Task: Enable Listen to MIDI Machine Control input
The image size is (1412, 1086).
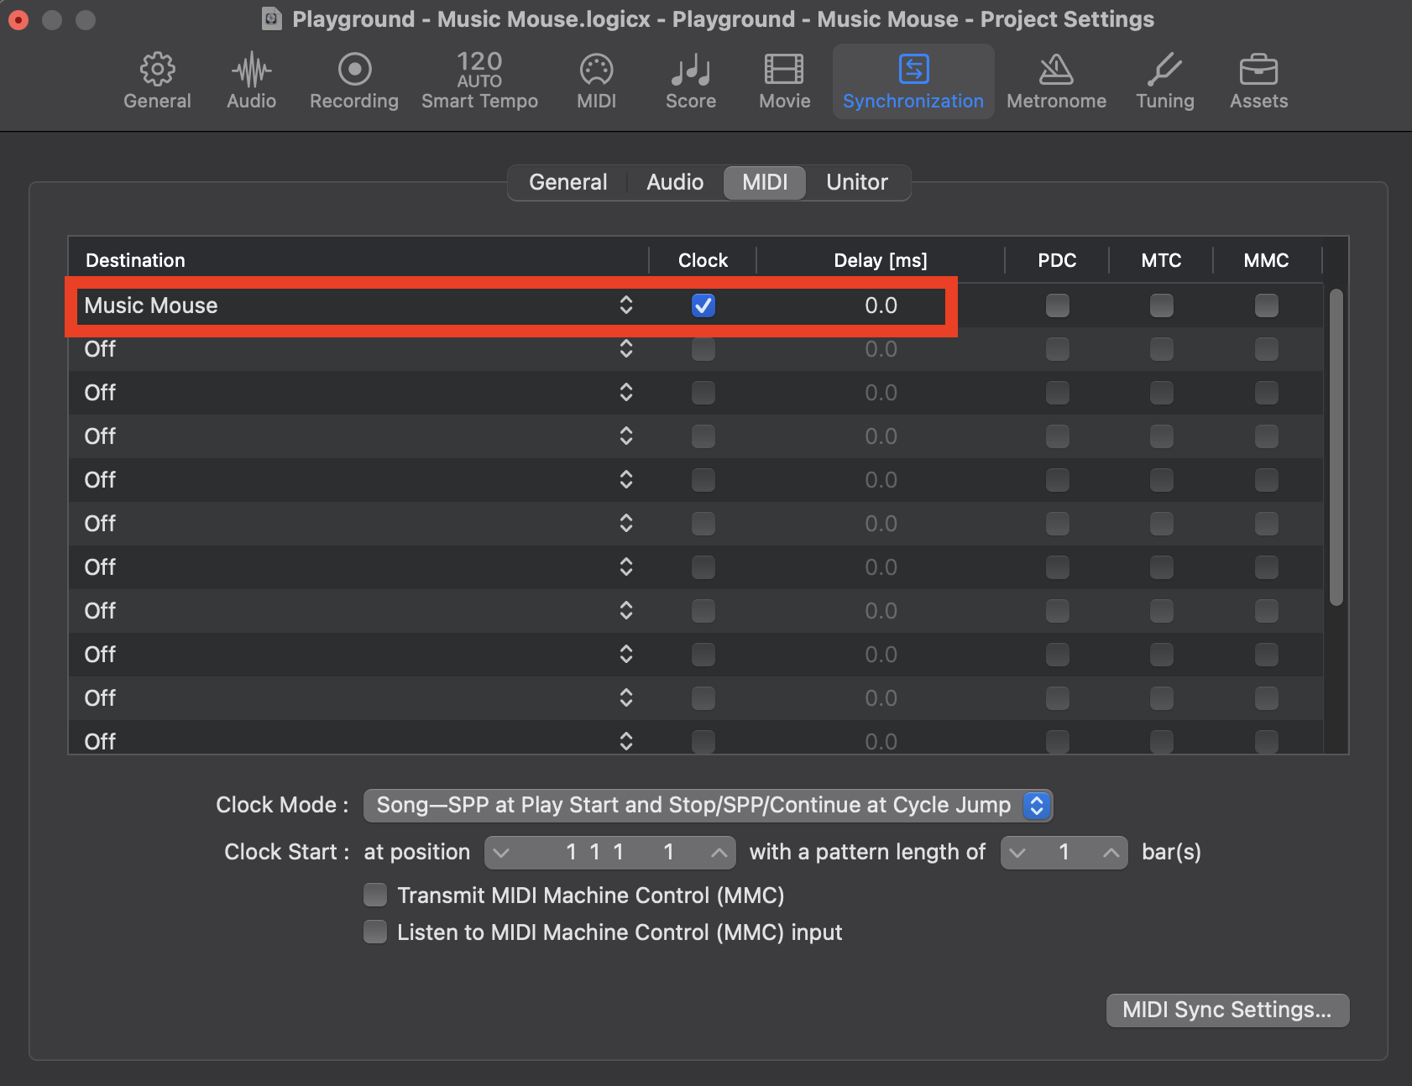Action: pyautogui.click(x=375, y=932)
